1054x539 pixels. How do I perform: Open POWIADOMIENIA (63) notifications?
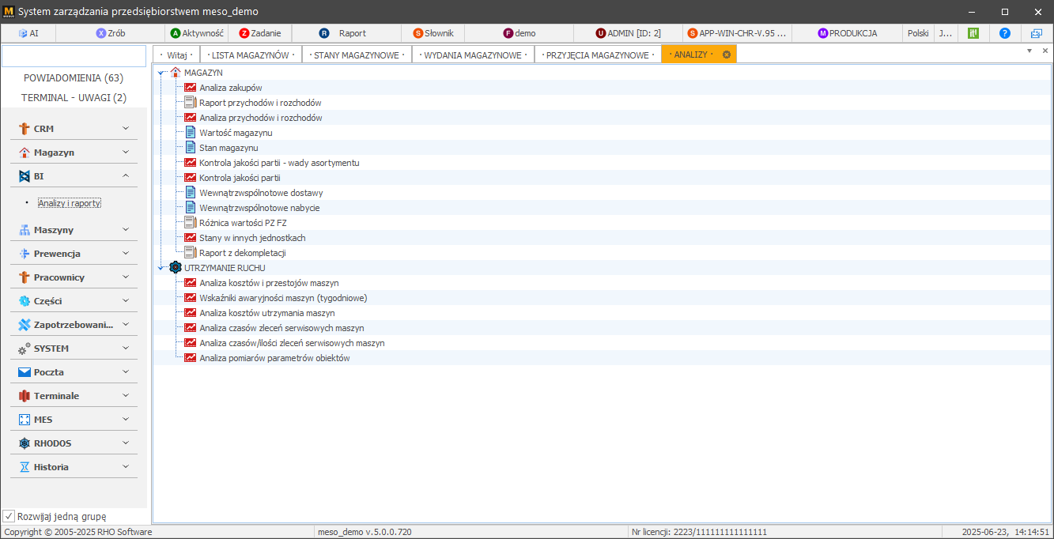74,78
